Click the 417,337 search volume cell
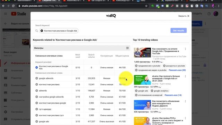This screenshot has width=222, height=125. click(x=91, y=122)
